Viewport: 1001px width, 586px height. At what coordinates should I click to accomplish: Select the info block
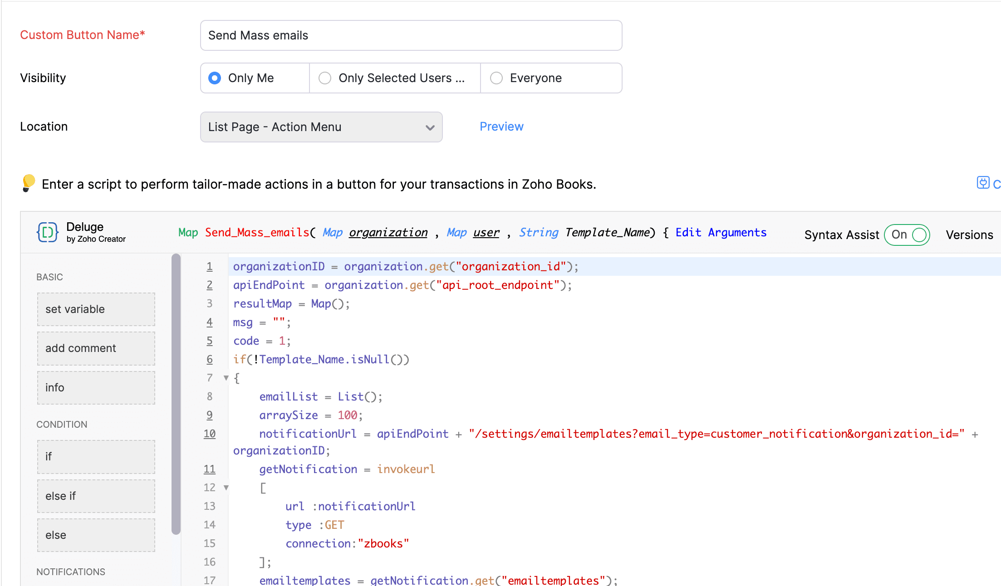click(x=96, y=388)
